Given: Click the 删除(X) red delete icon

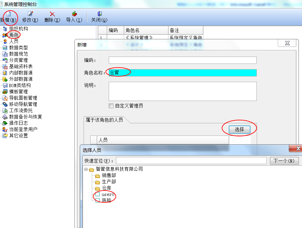Looking at the screenshot, I should pyautogui.click(x=52, y=14).
